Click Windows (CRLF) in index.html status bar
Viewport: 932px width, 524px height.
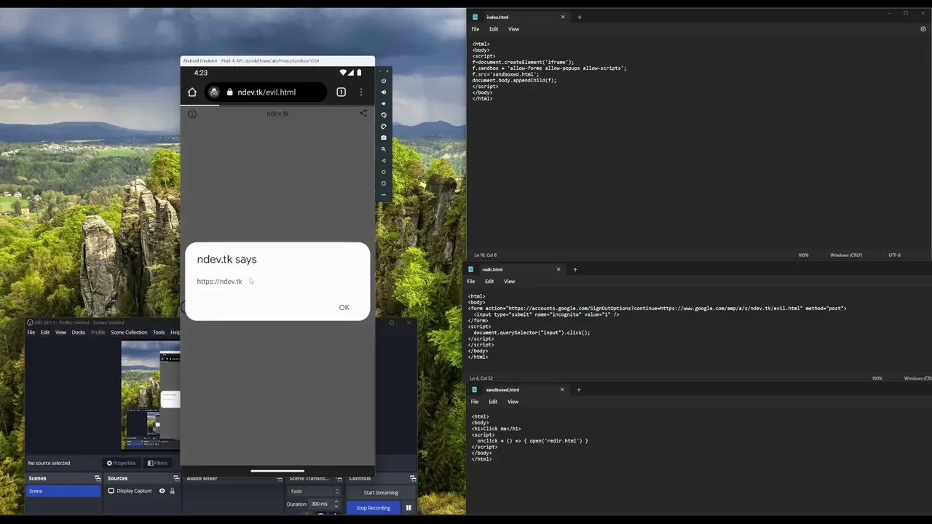click(846, 255)
